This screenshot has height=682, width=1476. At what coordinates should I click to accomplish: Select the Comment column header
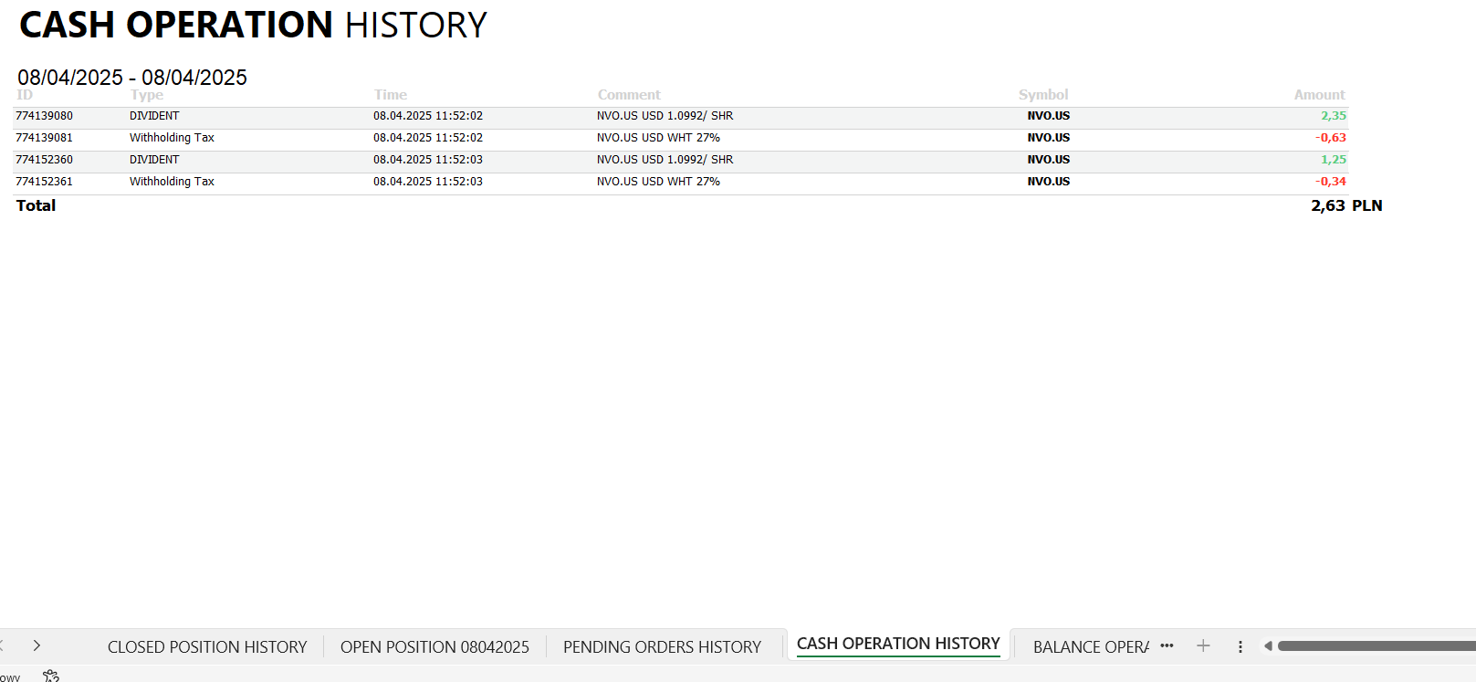pyautogui.click(x=629, y=95)
